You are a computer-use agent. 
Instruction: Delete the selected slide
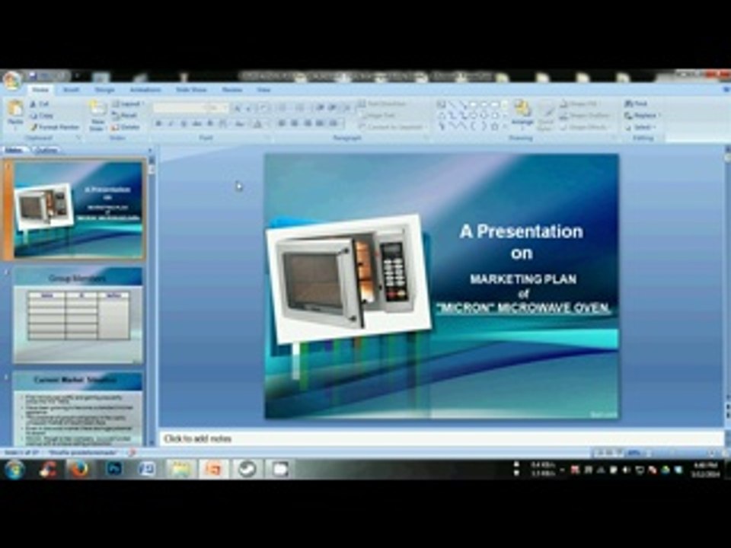(126, 127)
